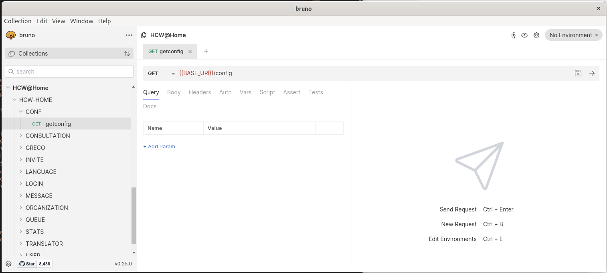The width and height of the screenshot is (607, 273).
Task: Click the Collections header button
Action: (69, 54)
